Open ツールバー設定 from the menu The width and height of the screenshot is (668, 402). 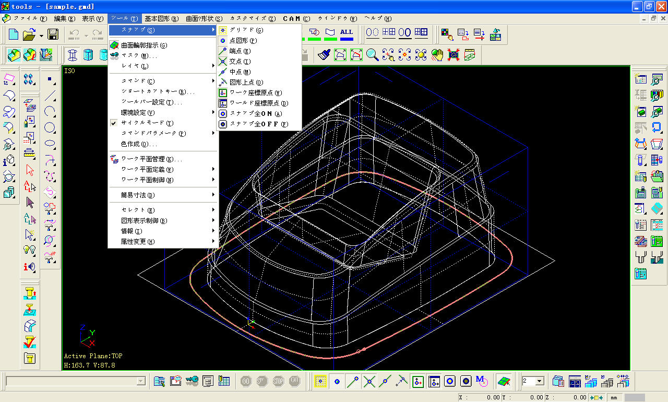coord(163,102)
